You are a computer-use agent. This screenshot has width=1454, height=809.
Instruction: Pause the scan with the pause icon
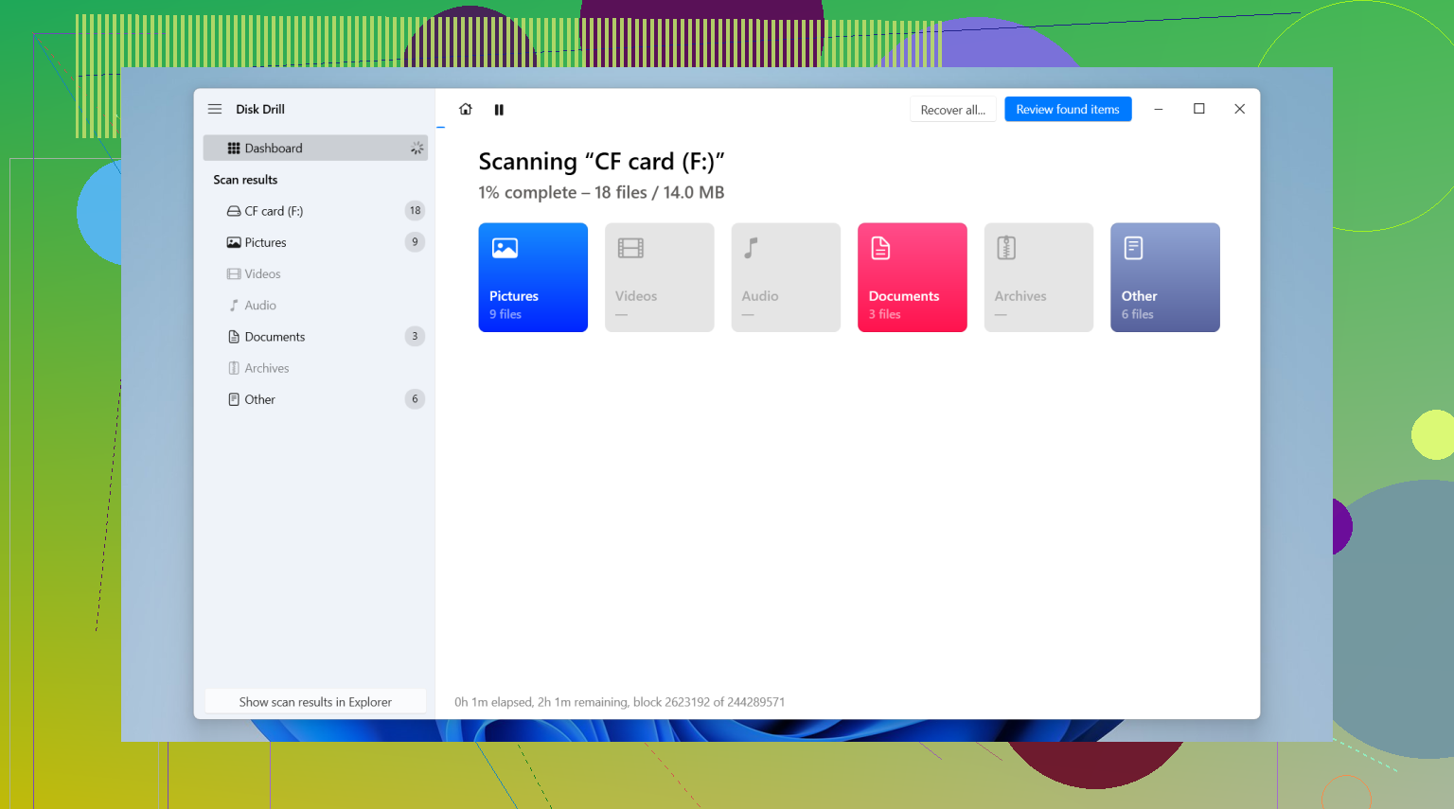point(499,110)
